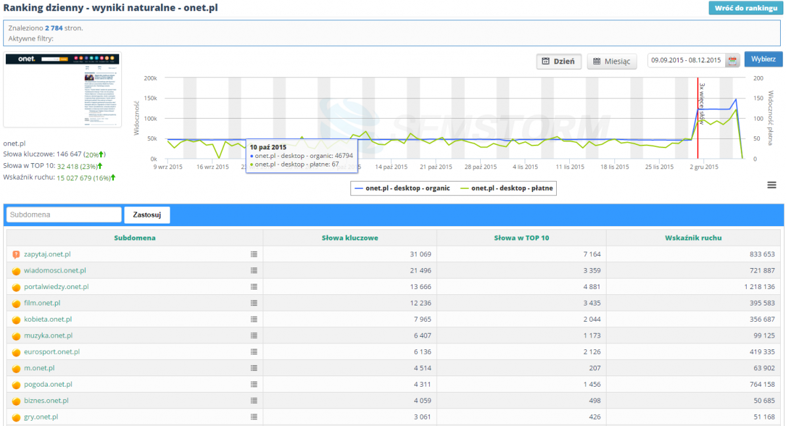Viewport: 786px width, 426px height.
Task: Open list icon for portalwiedzy.onet.pl row
Action: pyautogui.click(x=253, y=287)
